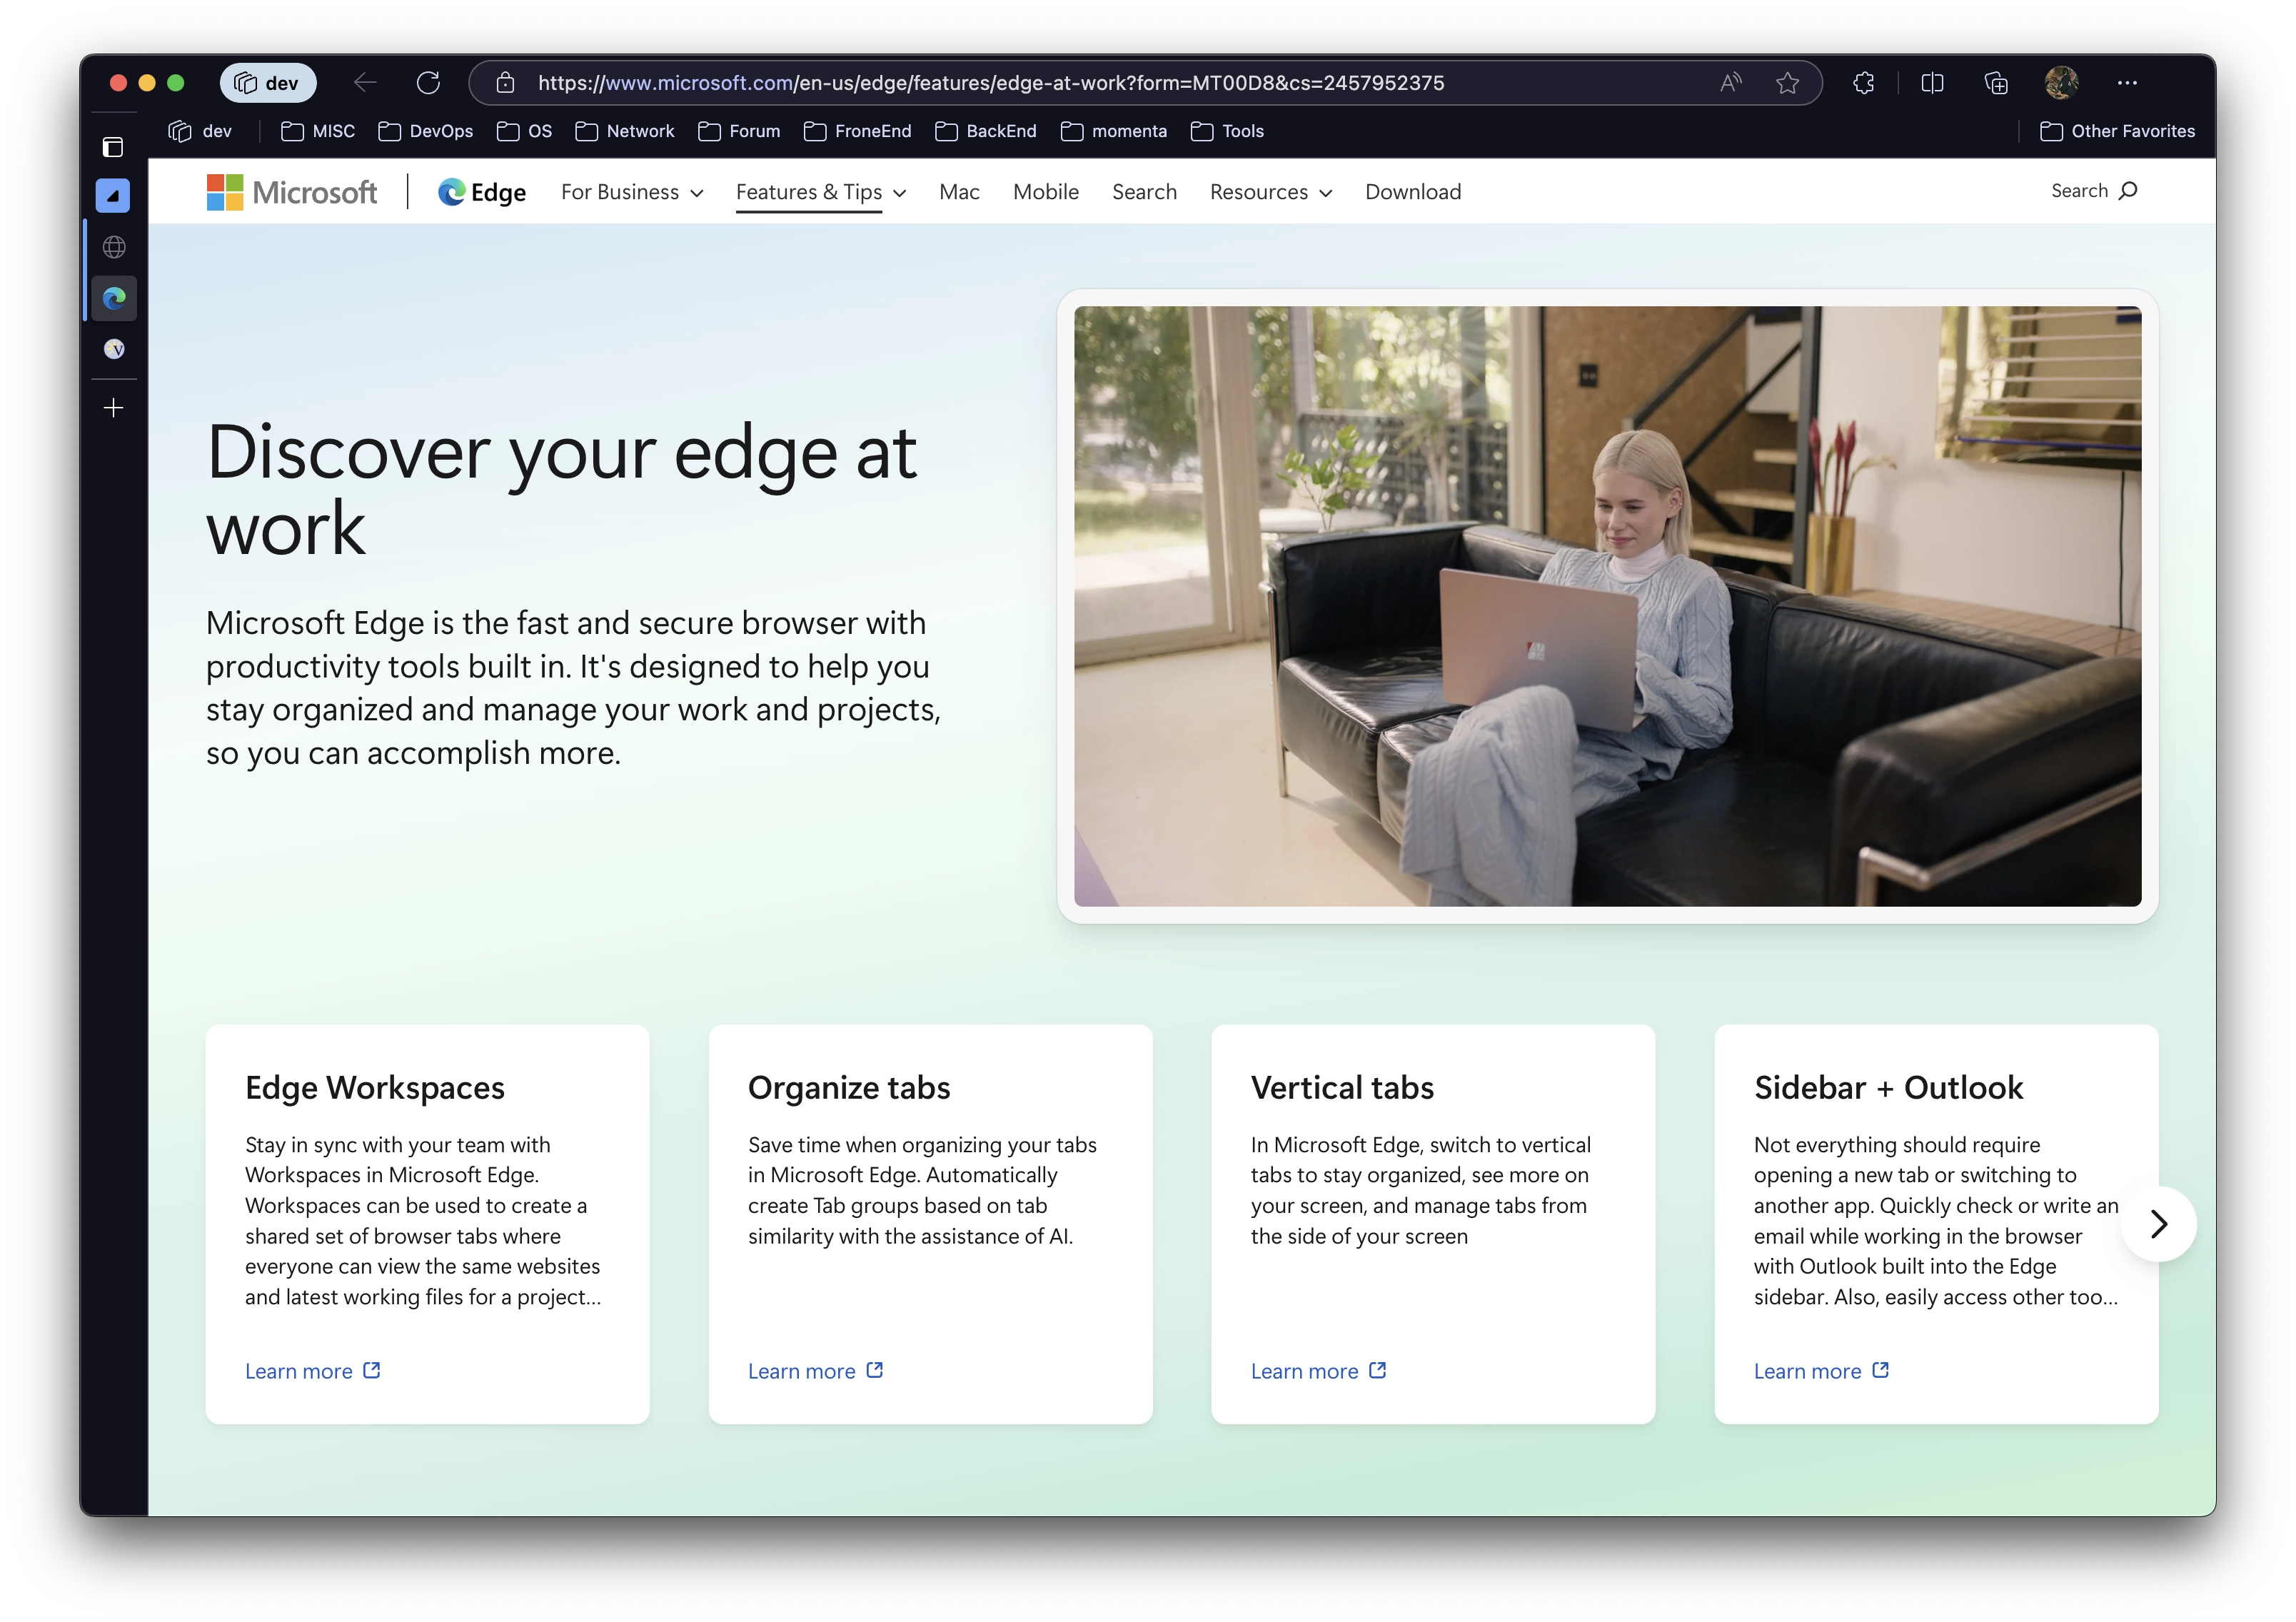Screen dimensions: 2296x1622
Task: Click the Sidebar + Outlook card heading
Action: tap(1888, 1088)
